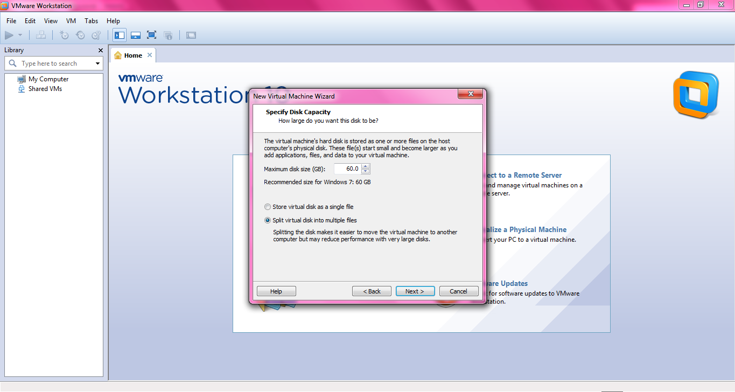Close the Home tab
The width and height of the screenshot is (735, 392).
150,55
